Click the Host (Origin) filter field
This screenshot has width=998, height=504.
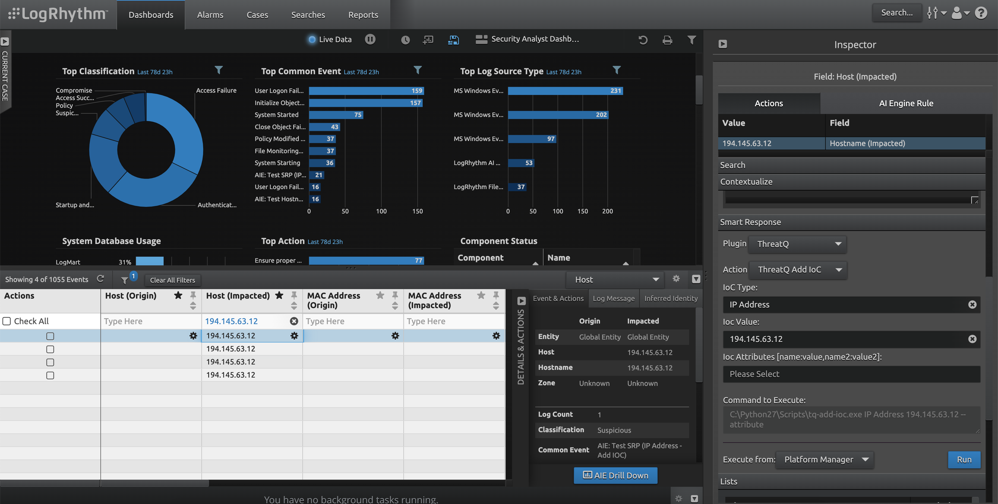[151, 321]
